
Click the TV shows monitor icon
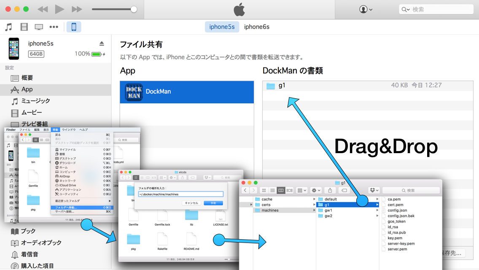[x=39, y=27]
